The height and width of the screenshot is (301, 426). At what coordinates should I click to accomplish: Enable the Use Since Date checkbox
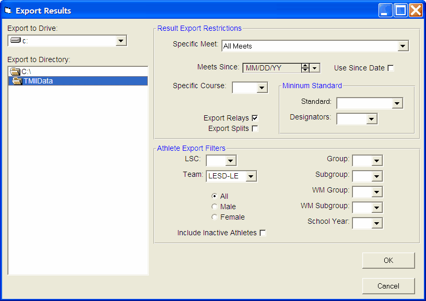point(390,68)
